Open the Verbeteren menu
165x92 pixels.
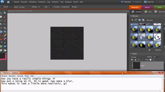42,2
